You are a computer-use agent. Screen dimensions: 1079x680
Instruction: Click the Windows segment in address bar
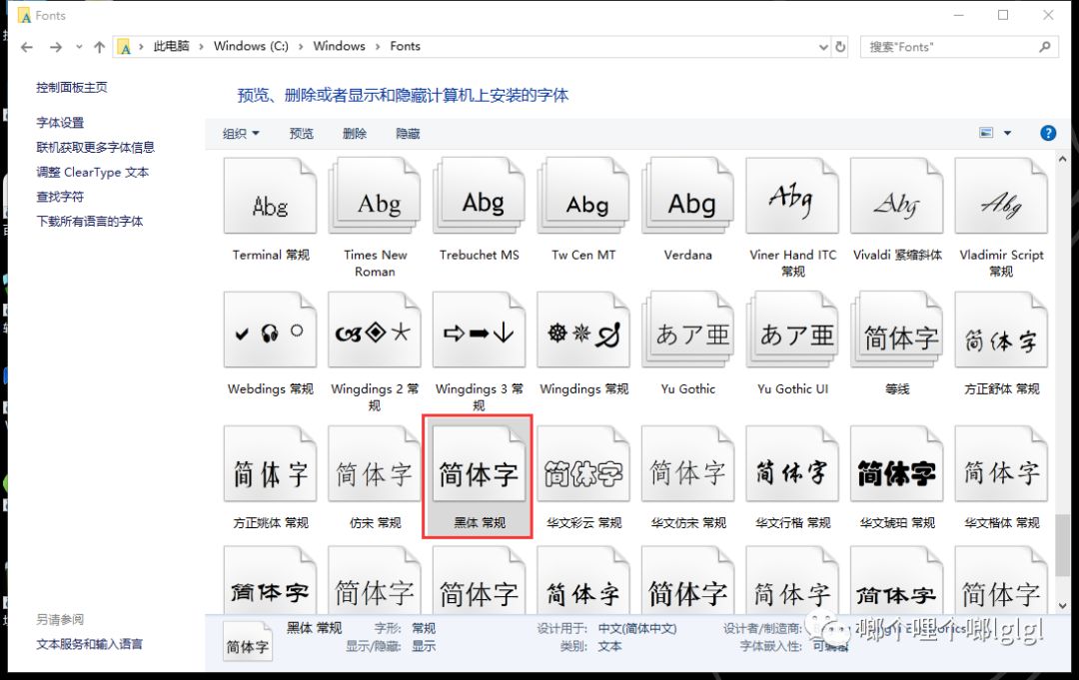(x=339, y=46)
